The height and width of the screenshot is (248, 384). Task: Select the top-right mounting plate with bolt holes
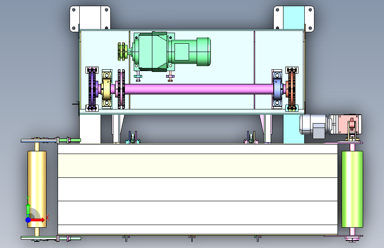(x=294, y=18)
